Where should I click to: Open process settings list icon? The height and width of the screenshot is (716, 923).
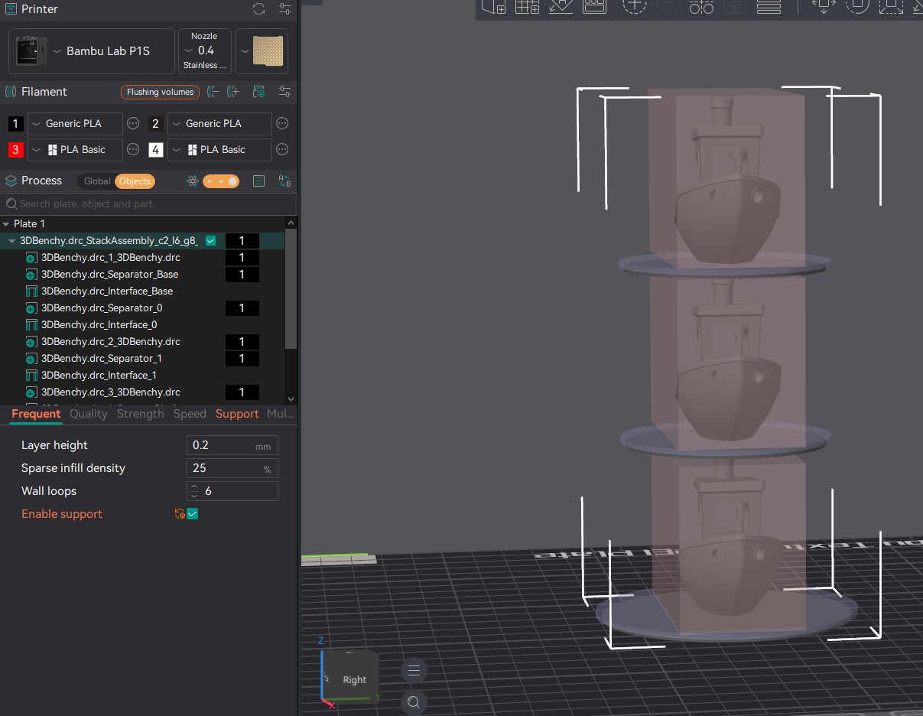pyautogui.click(x=258, y=181)
